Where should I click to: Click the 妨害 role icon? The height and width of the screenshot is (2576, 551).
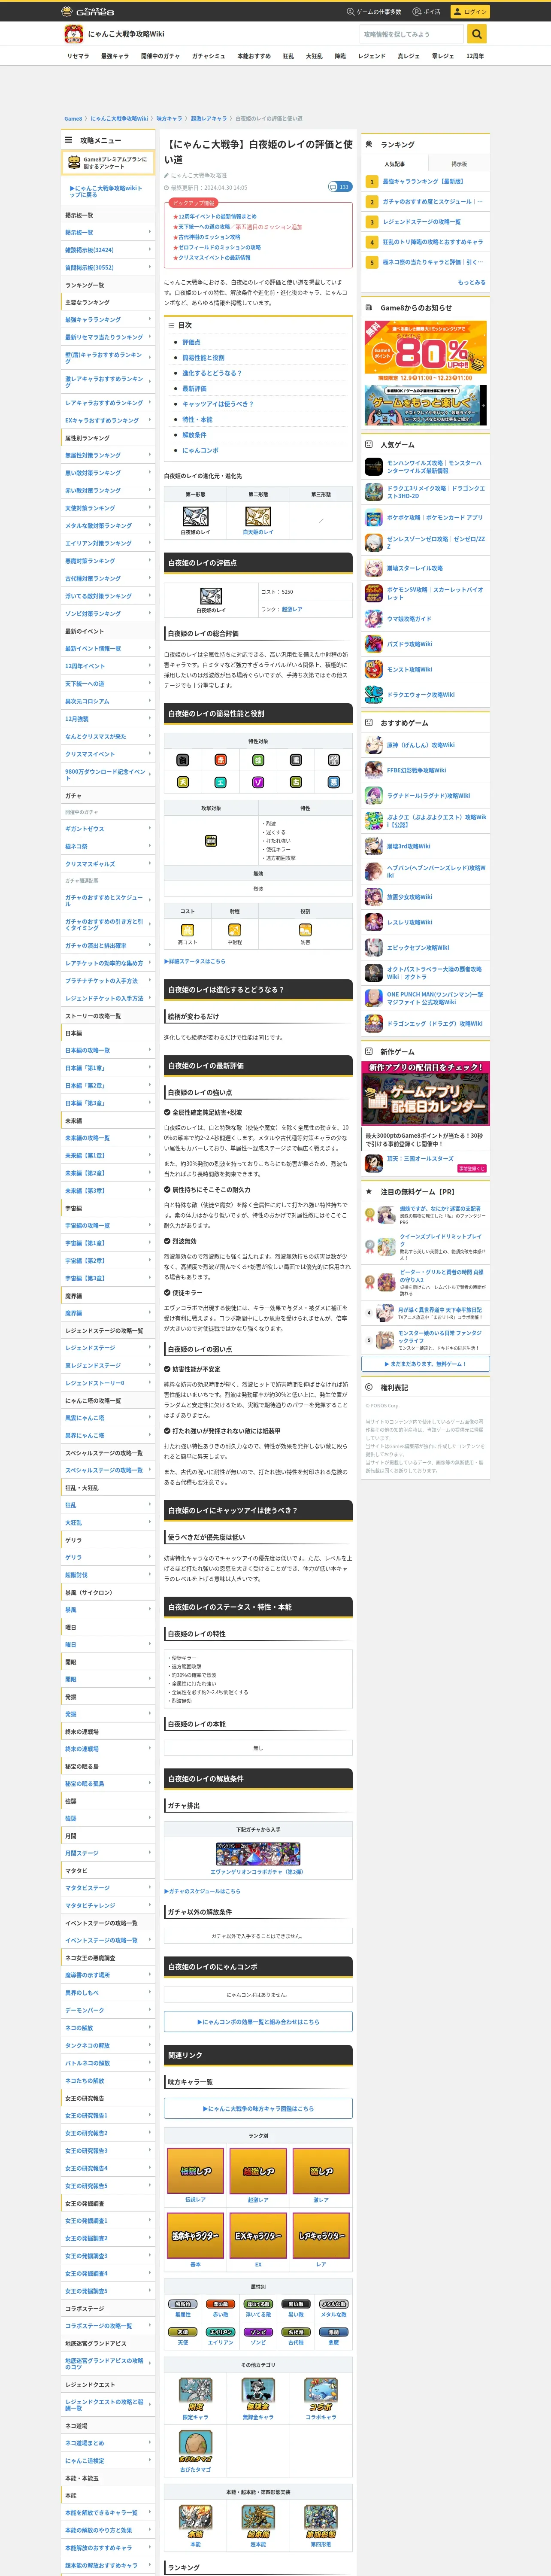click(305, 930)
